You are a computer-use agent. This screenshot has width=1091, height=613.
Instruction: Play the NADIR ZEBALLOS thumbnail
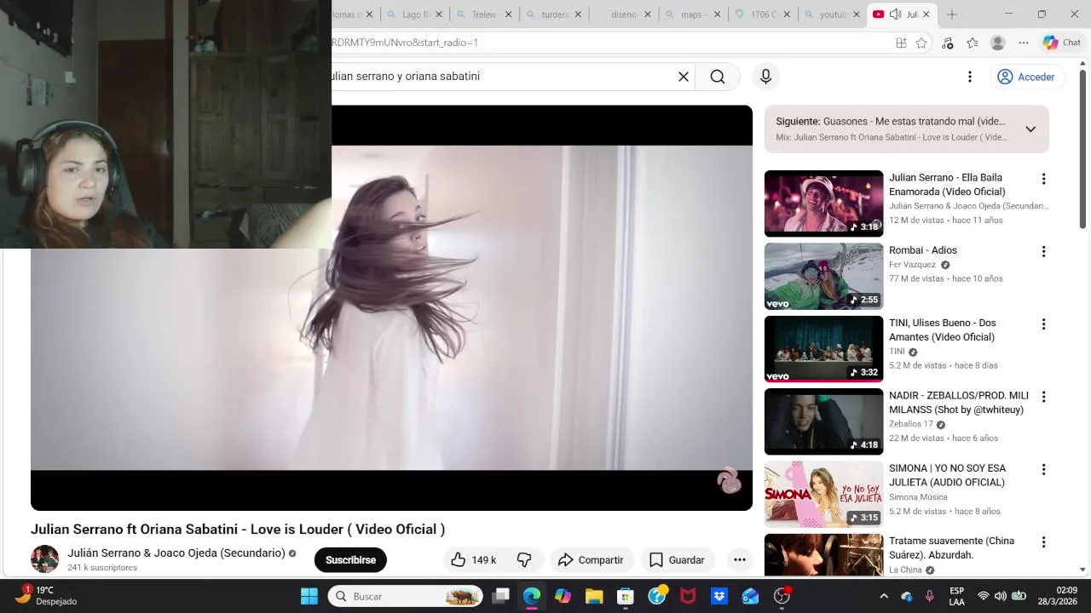pyautogui.click(x=823, y=421)
